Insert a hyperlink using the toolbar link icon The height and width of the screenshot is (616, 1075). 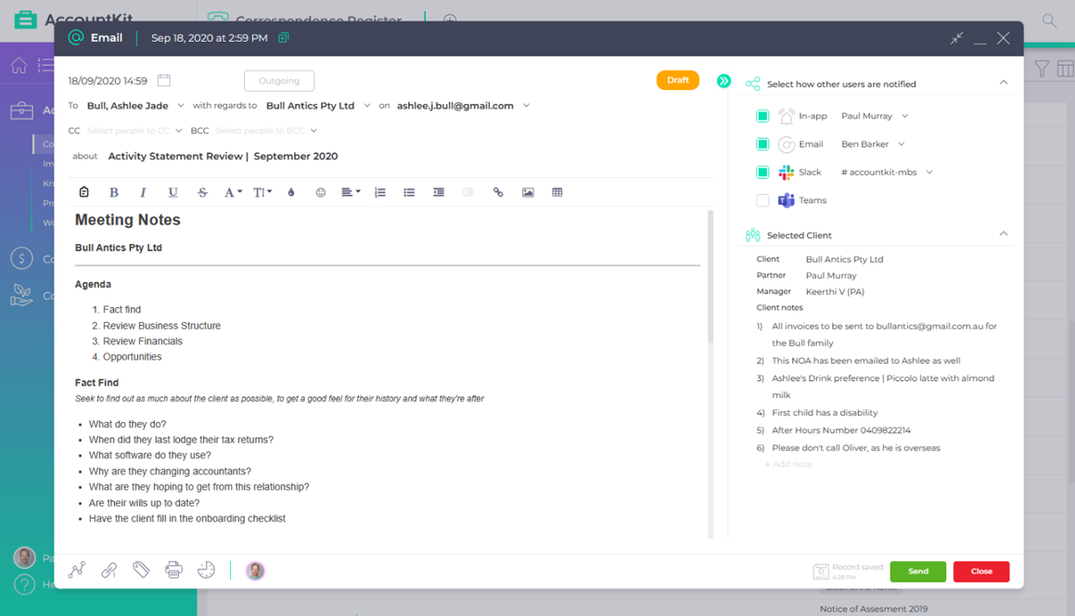[498, 192]
